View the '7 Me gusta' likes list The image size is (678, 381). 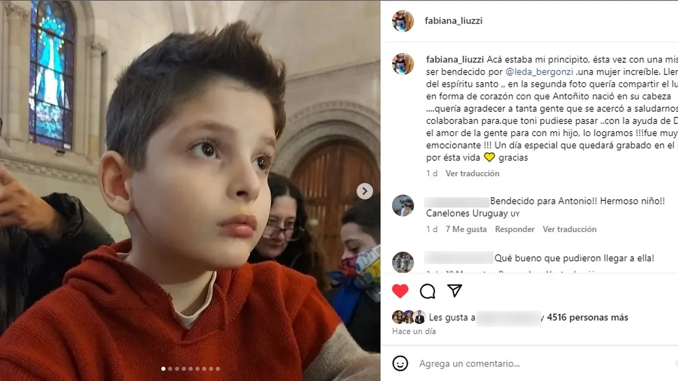tap(466, 229)
